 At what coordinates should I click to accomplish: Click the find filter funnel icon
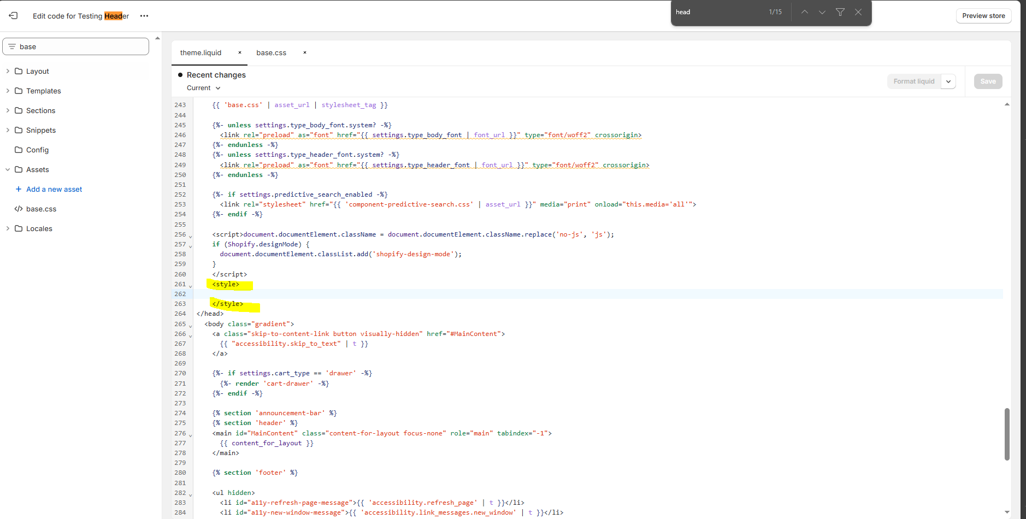pyautogui.click(x=840, y=12)
